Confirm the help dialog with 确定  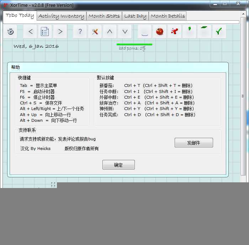pos(118,165)
